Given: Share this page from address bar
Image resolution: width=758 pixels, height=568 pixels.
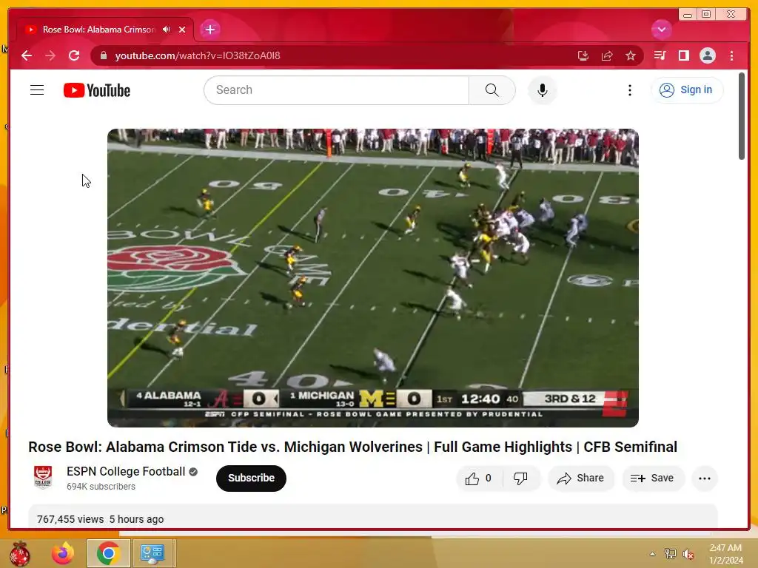Looking at the screenshot, I should coord(607,55).
